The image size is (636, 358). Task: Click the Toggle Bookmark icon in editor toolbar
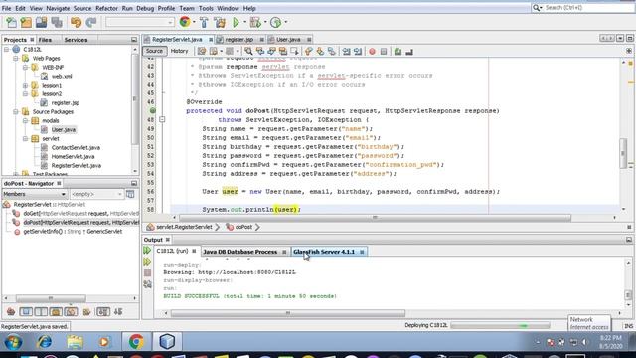[x=331, y=51]
